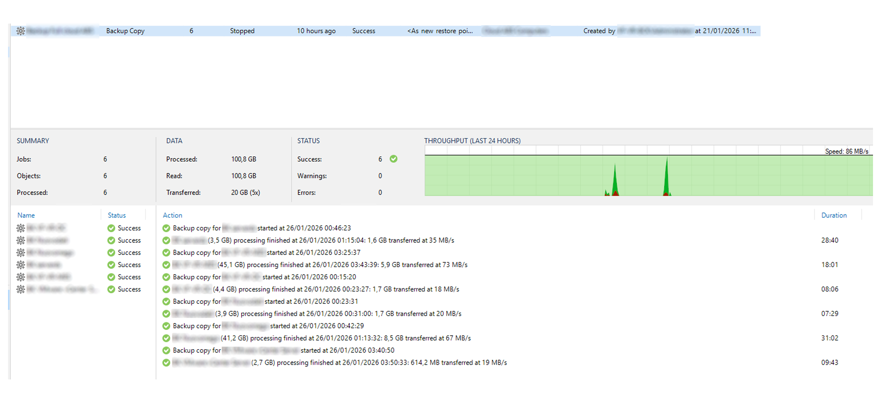Click success icon in the first Status row
This screenshot has width=881, height=403.
[111, 228]
